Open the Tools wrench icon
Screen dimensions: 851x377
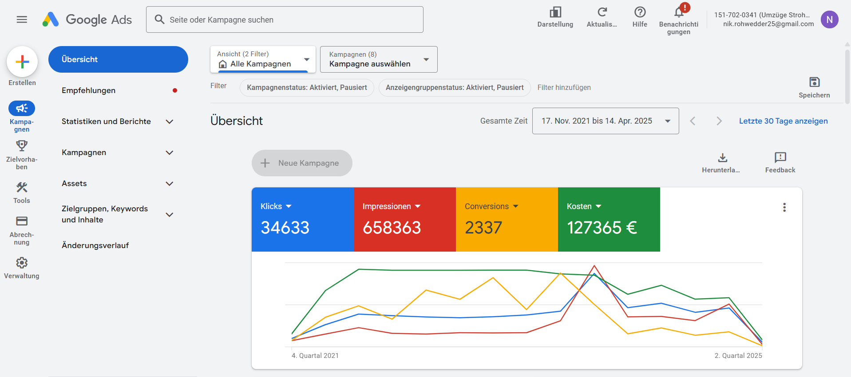[x=22, y=187]
